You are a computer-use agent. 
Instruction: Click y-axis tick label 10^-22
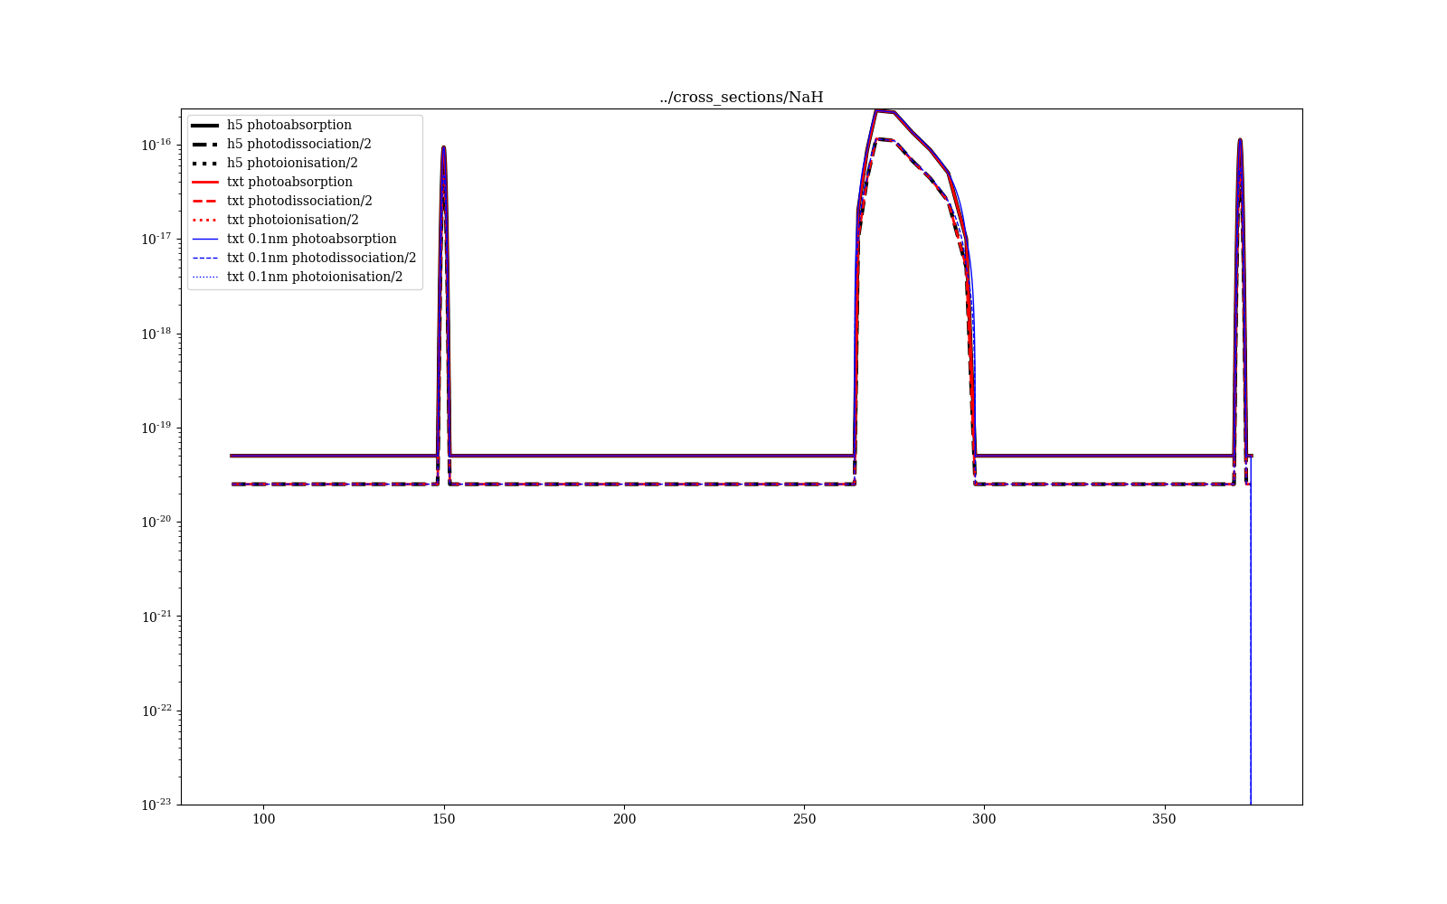(x=156, y=711)
